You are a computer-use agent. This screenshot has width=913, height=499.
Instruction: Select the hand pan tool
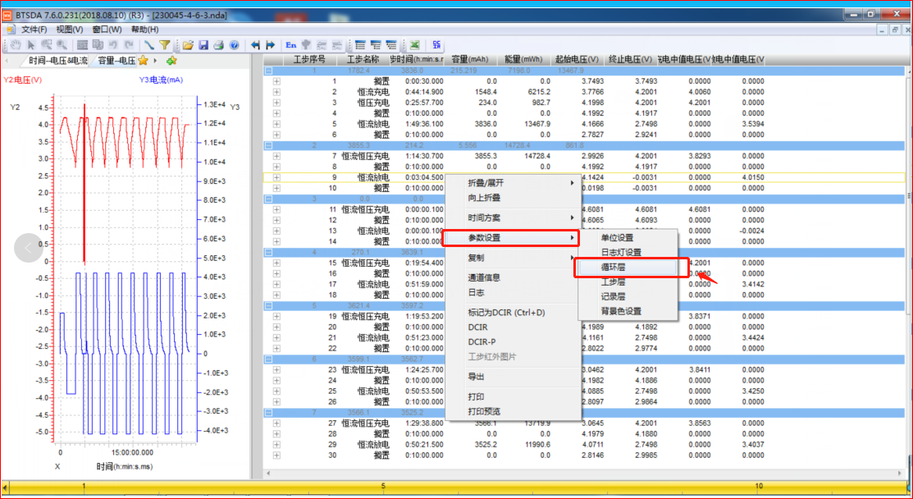[16, 45]
